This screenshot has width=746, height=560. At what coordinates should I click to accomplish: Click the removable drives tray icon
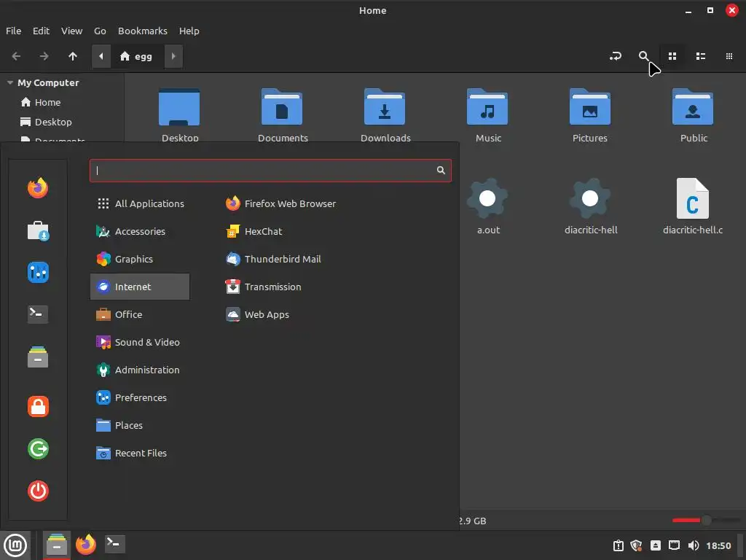656,545
